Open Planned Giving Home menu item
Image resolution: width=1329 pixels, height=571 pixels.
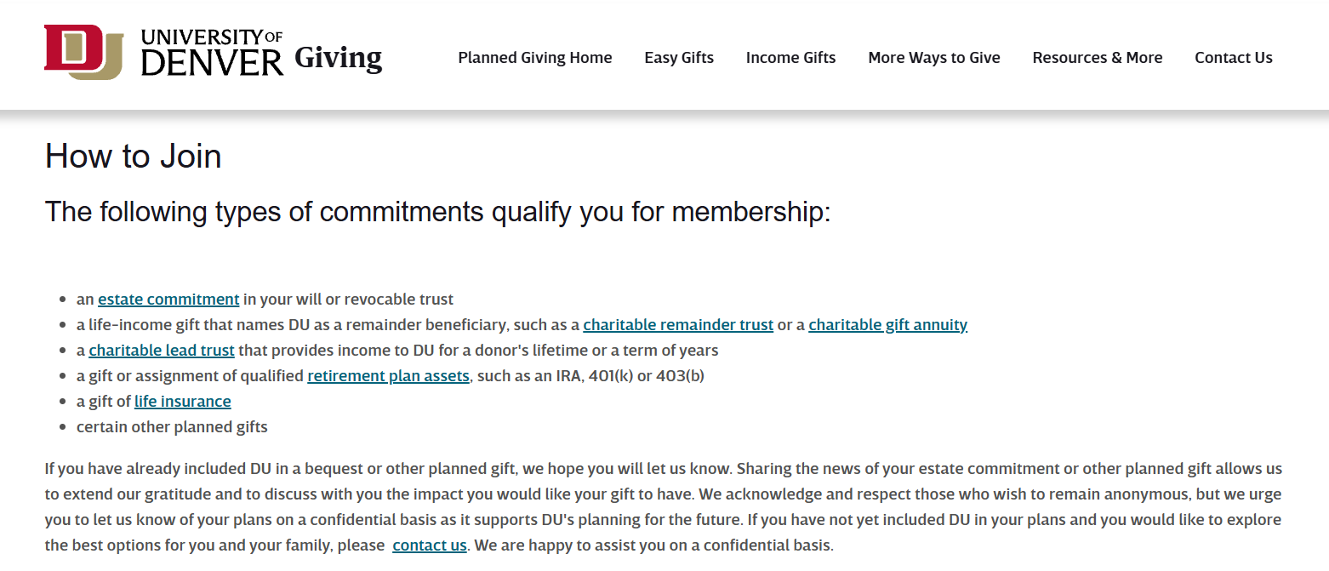535,58
